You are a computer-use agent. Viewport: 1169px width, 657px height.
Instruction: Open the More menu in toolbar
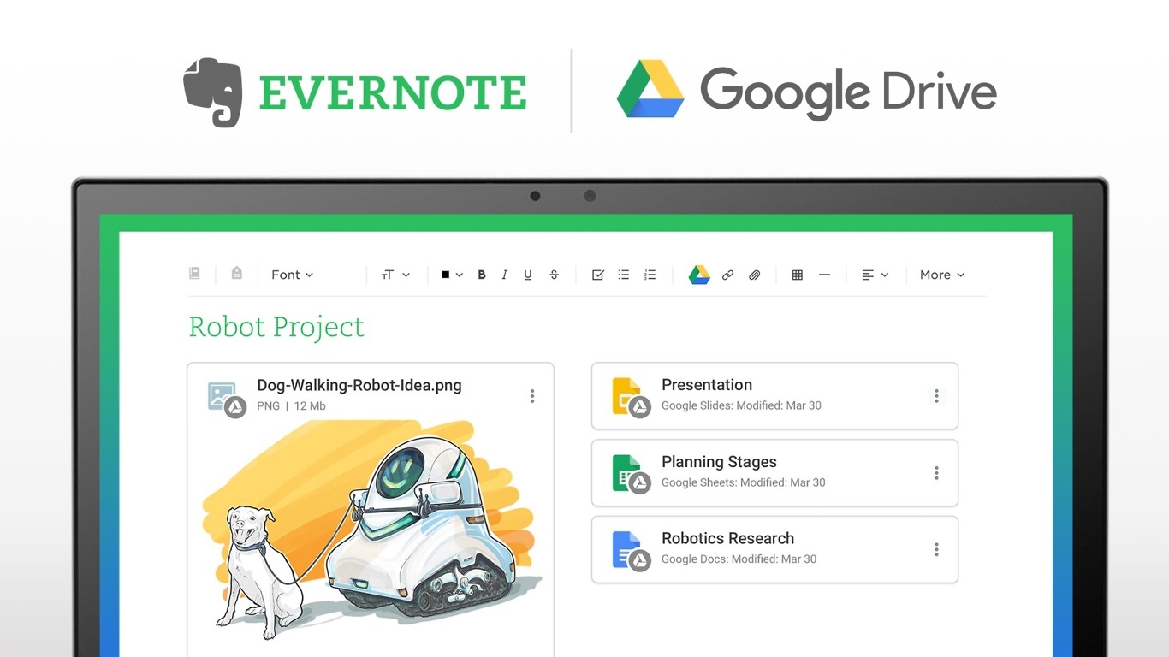point(942,275)
